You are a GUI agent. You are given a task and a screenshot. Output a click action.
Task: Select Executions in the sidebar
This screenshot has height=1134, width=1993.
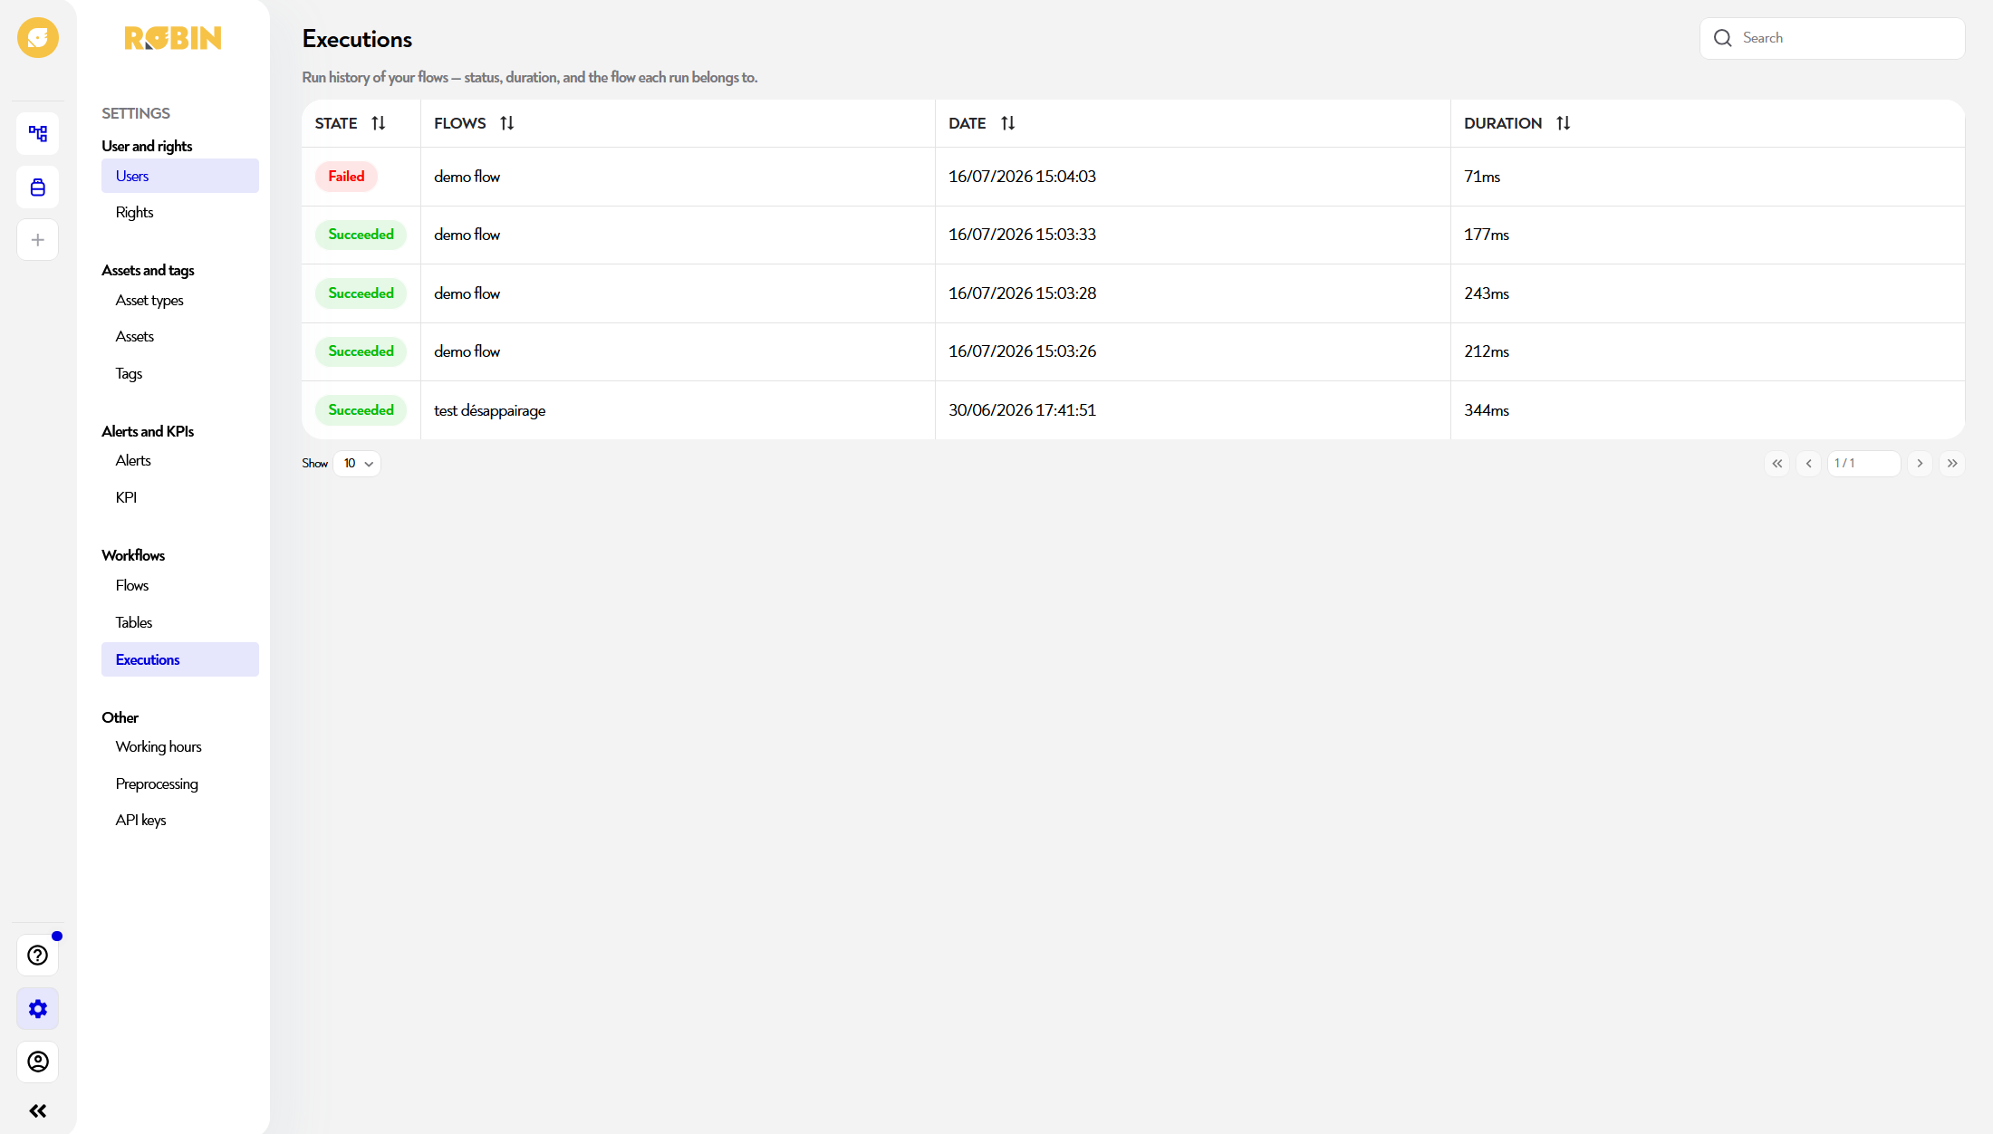pyautogui.click(x=180, y=659)
